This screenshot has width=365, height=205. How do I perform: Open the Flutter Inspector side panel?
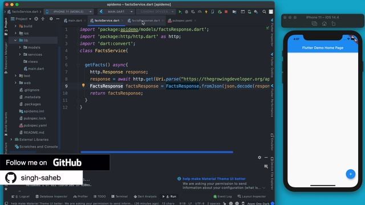coord(272,32)
